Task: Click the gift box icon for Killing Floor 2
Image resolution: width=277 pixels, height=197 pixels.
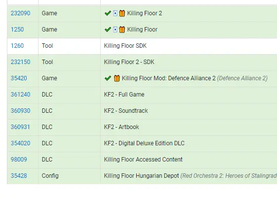Action: pyautogui.click(x=122, y=13)
